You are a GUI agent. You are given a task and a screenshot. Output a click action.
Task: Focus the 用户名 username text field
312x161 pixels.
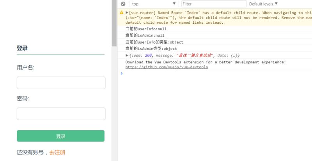point(61,83)
